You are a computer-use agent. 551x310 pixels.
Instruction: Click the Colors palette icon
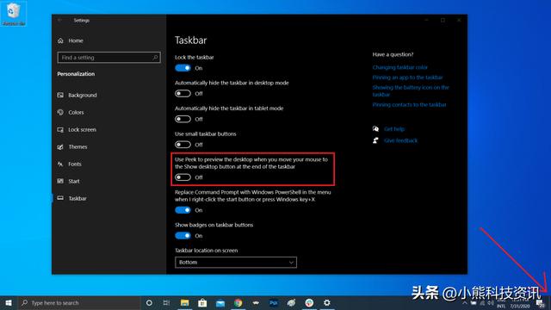click(60, 112)
